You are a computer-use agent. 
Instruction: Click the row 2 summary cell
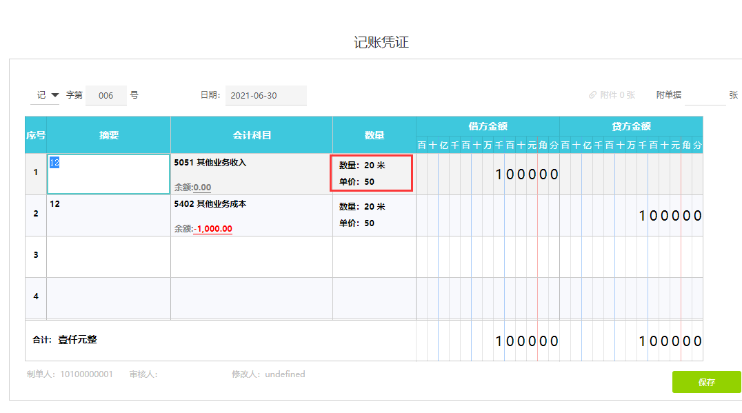point(108,215)
